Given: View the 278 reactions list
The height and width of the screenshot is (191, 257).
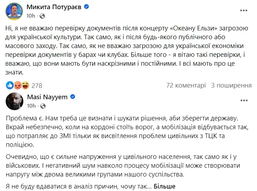Looking at the screenshot, I should (x=37, y=85).
